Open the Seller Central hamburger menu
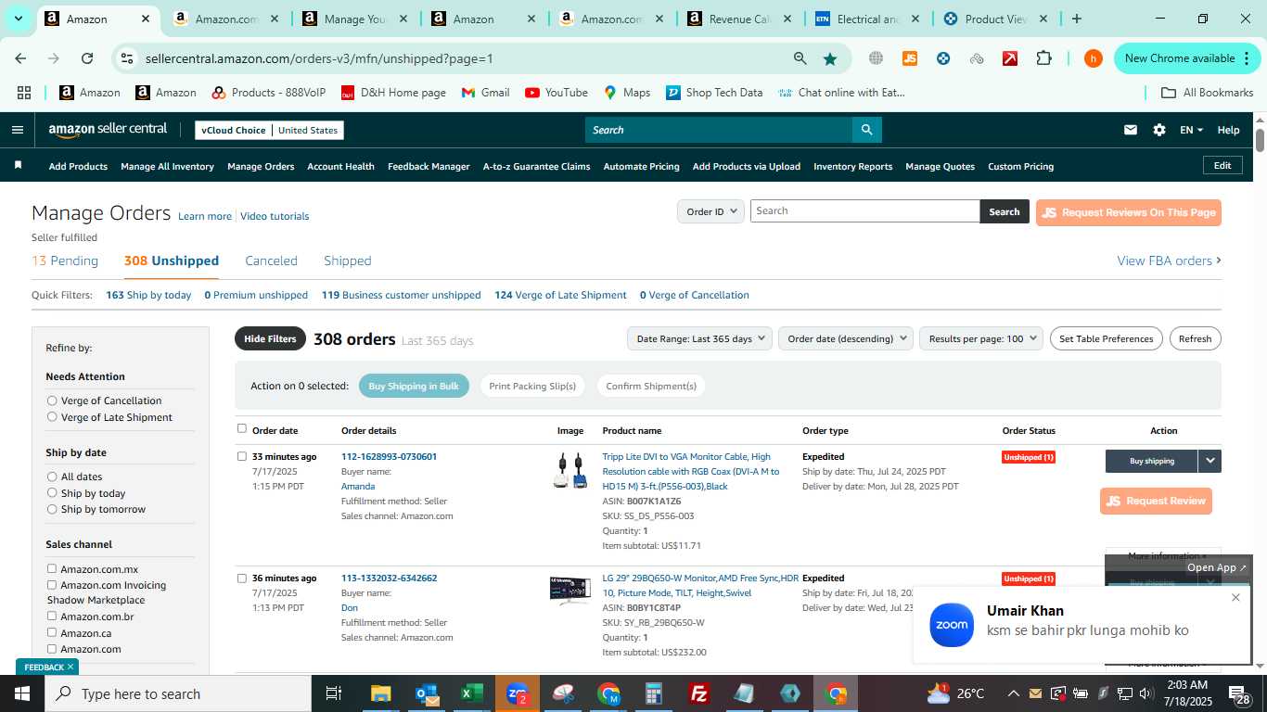Viewport: 1267px width, 712px height. pyautogui.click(x=17, y=130)
